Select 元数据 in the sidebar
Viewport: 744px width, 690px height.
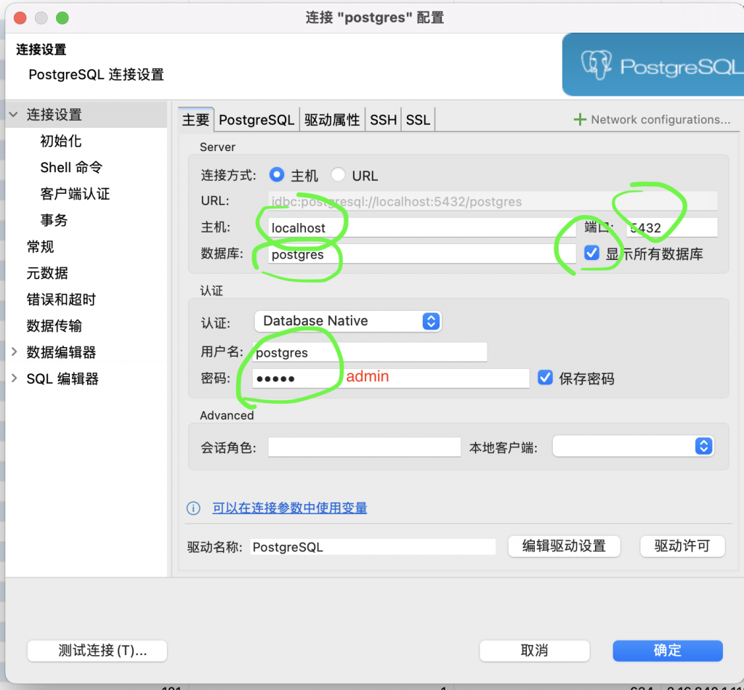coord(47,273)
